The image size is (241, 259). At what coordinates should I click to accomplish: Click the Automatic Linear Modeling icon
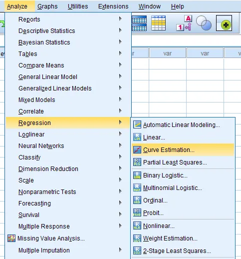(x=137, y=124)
